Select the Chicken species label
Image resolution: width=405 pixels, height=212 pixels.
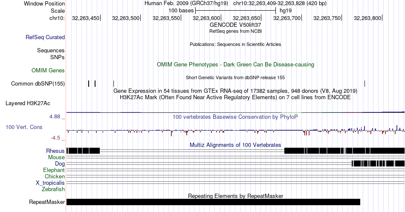coord(55,176)
